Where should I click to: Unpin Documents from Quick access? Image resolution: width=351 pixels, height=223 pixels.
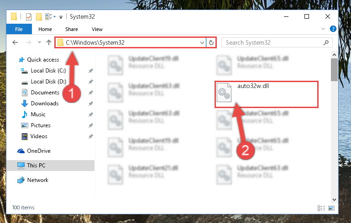(x=91, y=93)
